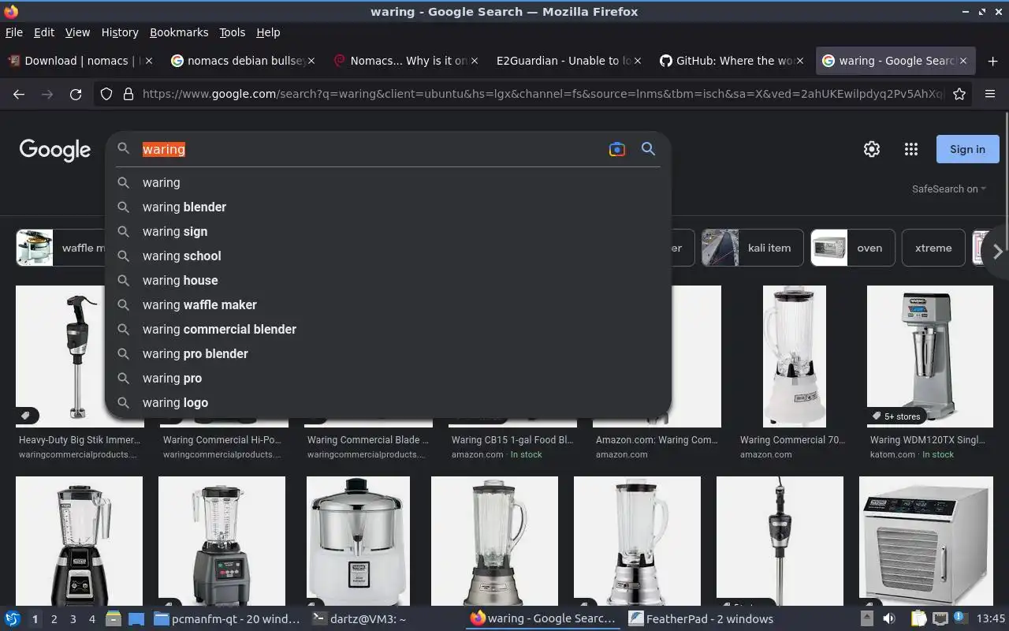The width and height of the screenshot is (1009, 631).
Task: Open the Bookmarks menu
Action: pos(179,32)
